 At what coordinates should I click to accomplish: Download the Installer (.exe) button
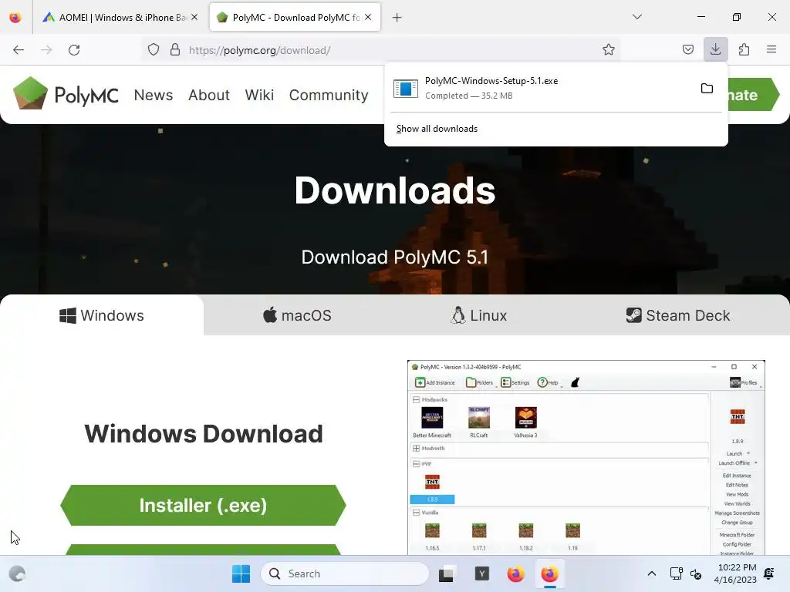click(x=203, y=505)
